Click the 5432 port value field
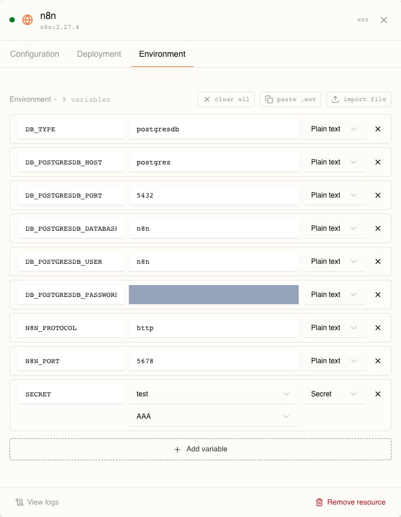 click(214, 195)
